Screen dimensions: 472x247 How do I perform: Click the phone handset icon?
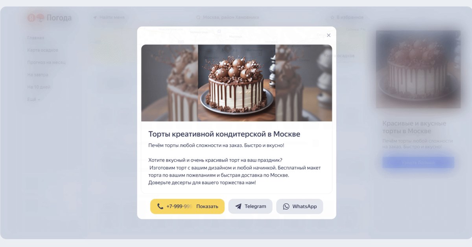(160, 206)
